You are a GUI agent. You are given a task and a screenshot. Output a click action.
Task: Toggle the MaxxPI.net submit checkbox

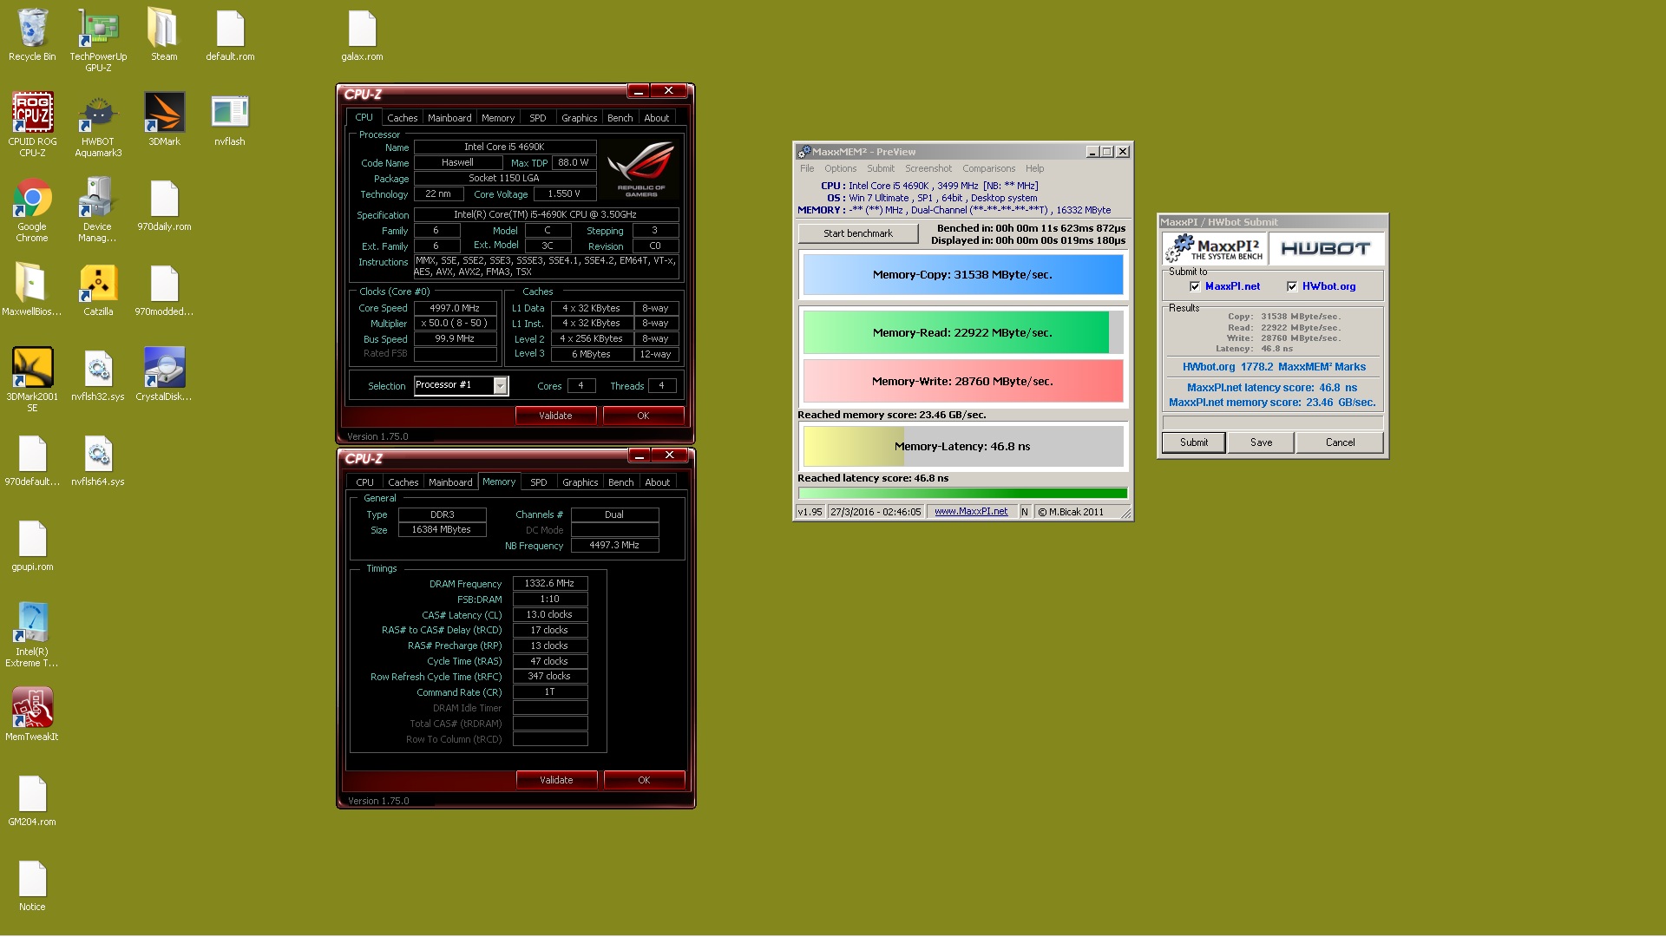click(x=1195, y=286)
